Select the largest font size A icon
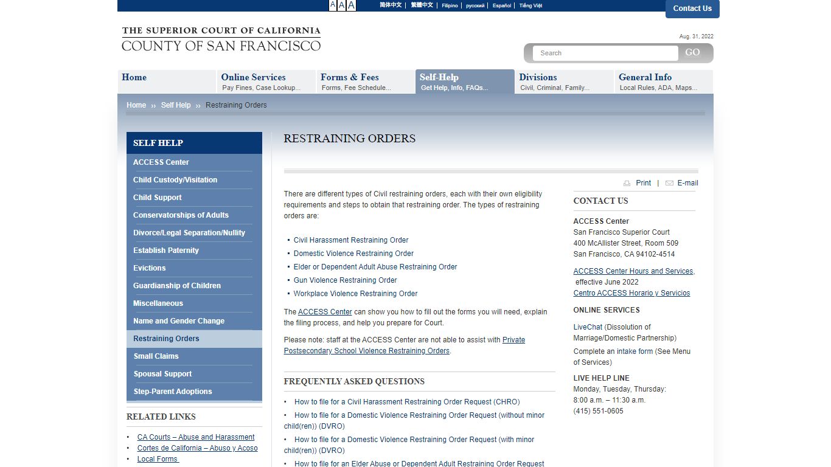831x467 pixels. click(x=351, y=5)
